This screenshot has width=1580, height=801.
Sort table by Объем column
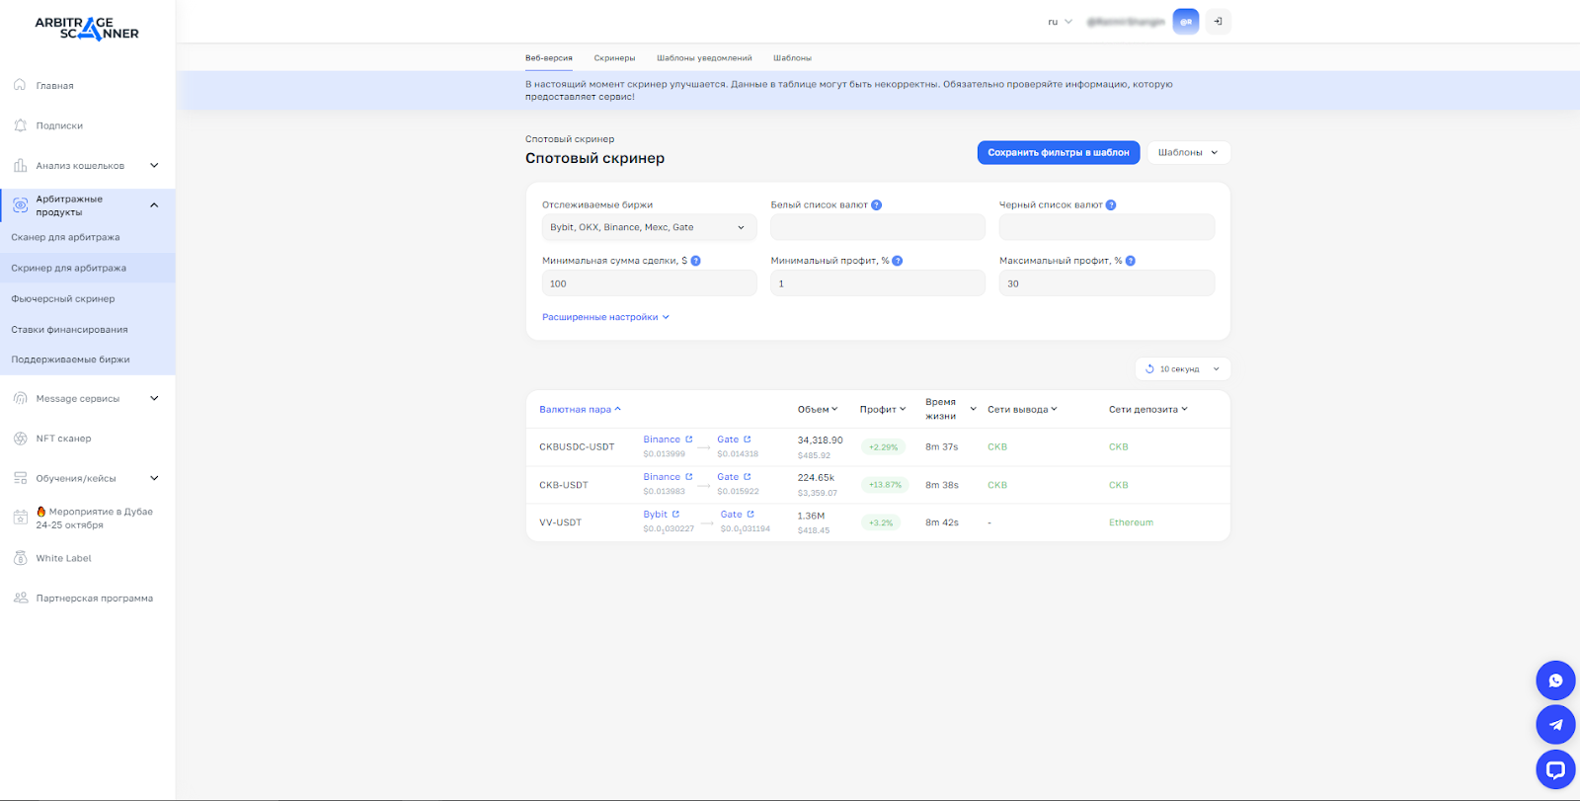(818, 409)
